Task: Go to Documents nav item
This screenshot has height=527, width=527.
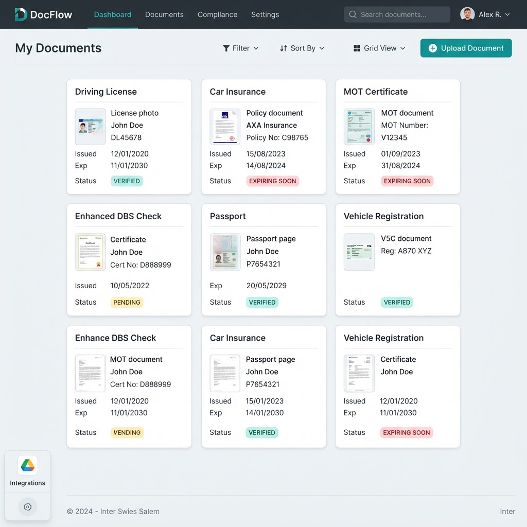Action: (164, 14)
